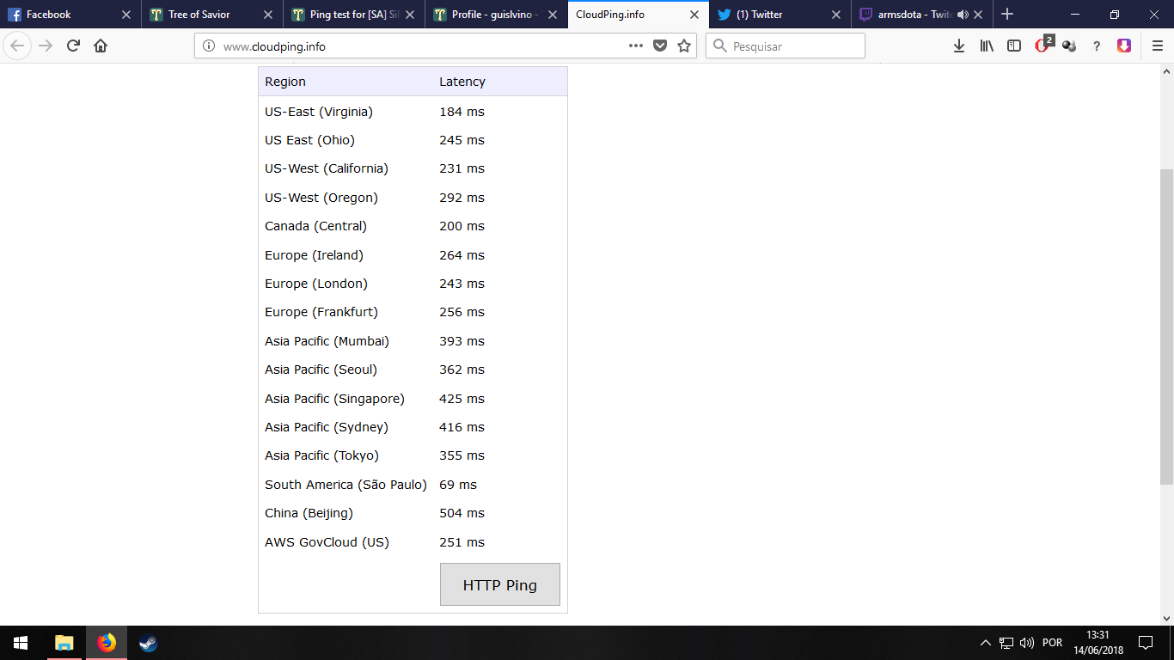Click the Opera extension icon with badge
The height and width of the screenshot is (660, 1174).
[1043, 46]
